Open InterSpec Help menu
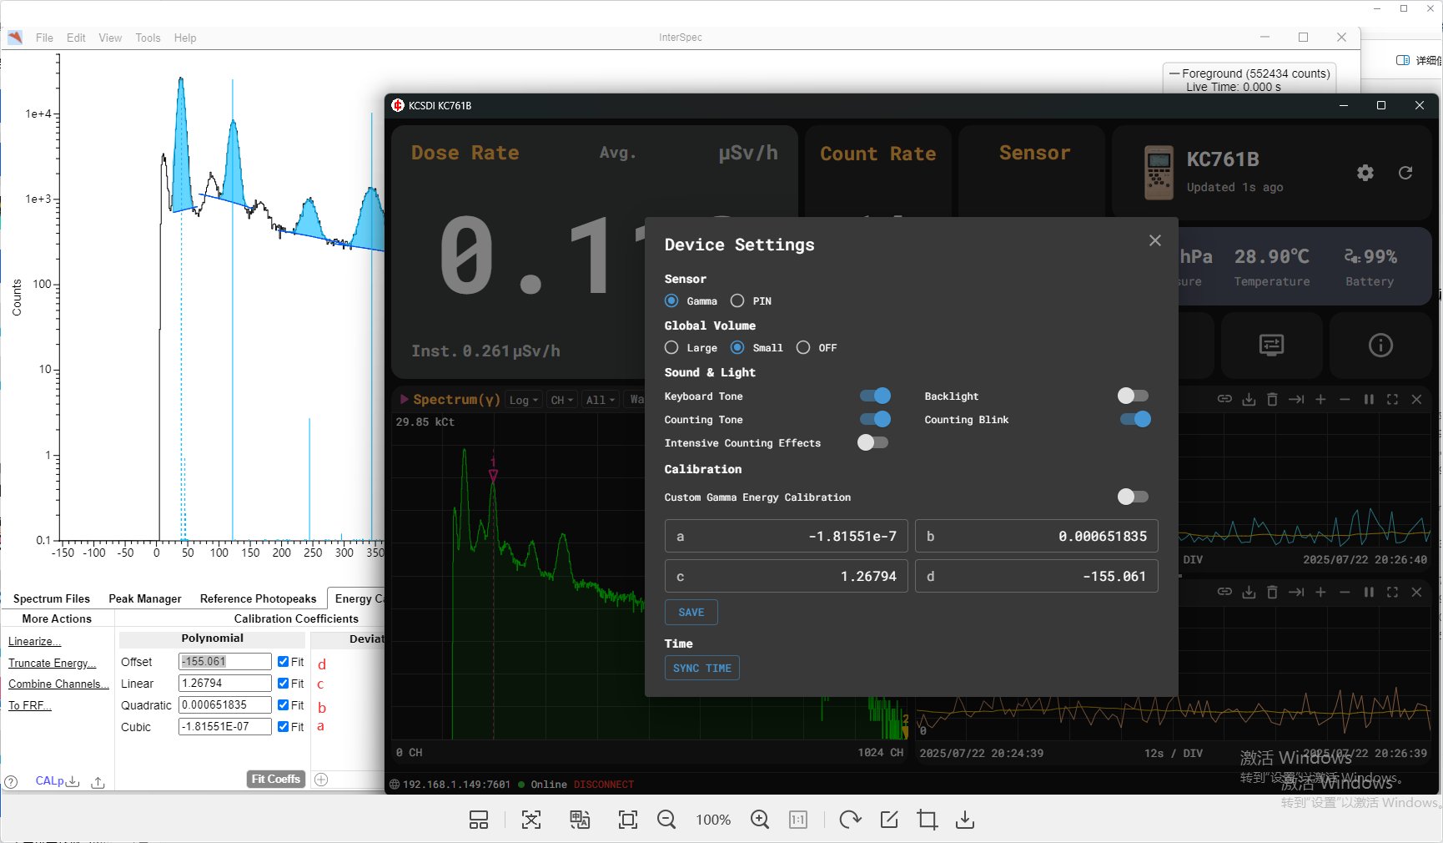1443x843 pixels. tap(185, 38)
